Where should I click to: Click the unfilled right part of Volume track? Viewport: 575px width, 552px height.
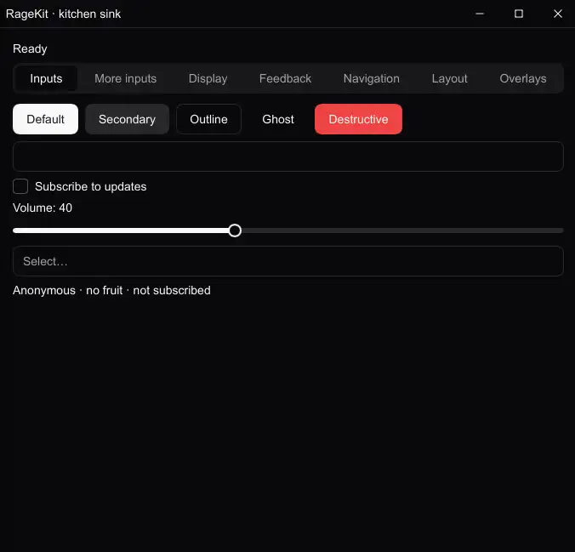pos(402,230)
